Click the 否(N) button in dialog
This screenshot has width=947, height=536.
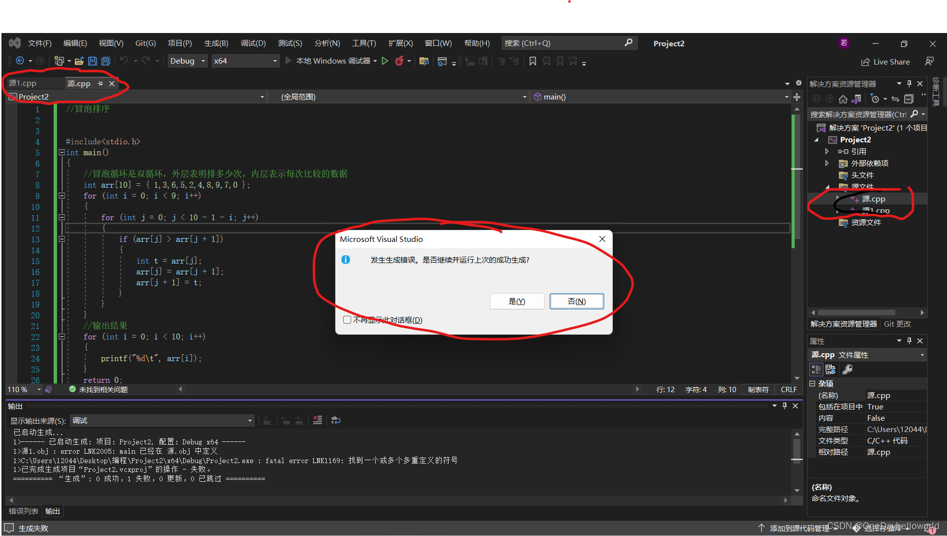(x=577, y=301)
